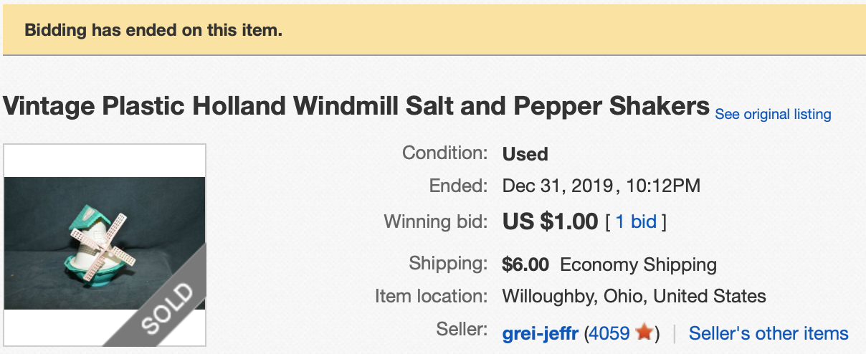Click the "Used" condition value
The height and width of the screenshot is (354, 866).
(525, 154)
